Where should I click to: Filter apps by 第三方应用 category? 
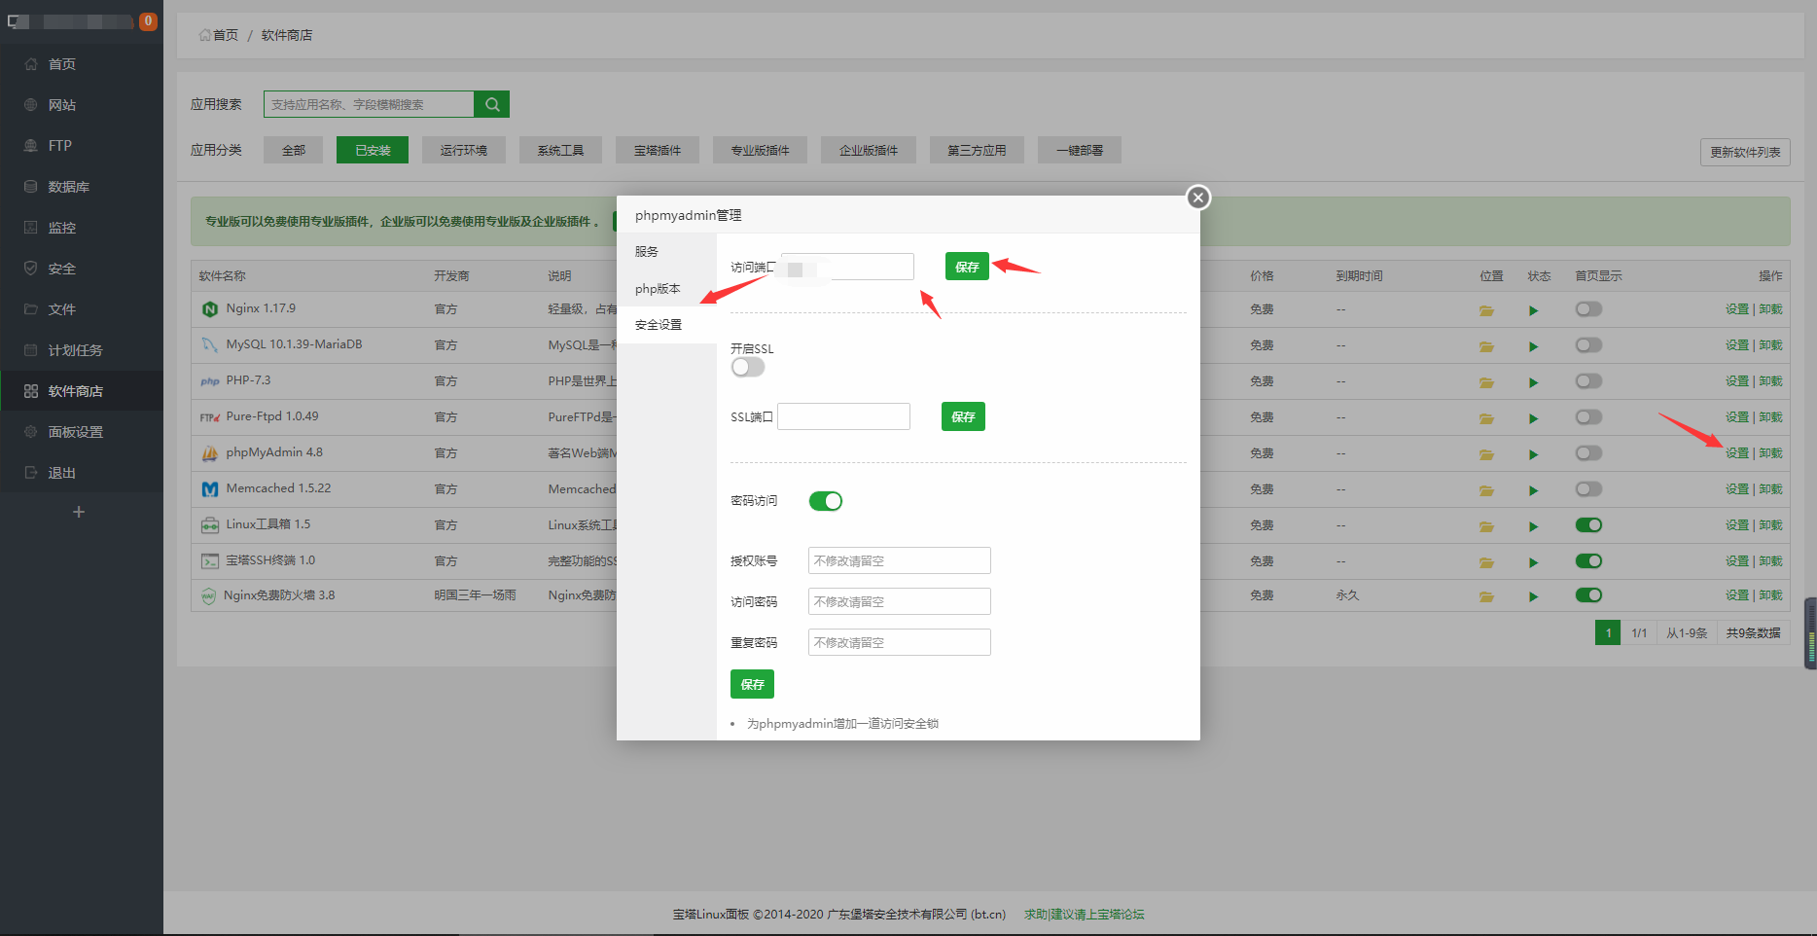pos(977,150)
